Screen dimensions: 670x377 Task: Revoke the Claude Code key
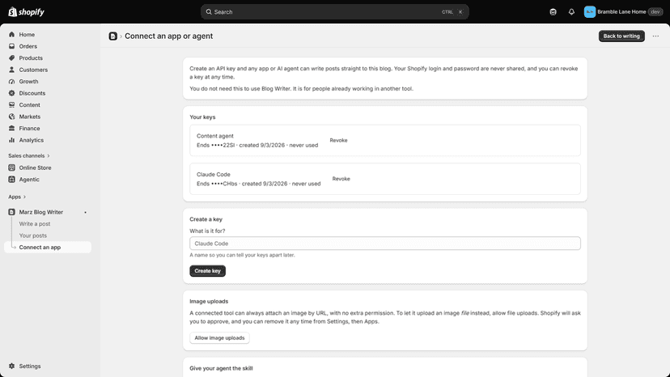tap(341, 179)
